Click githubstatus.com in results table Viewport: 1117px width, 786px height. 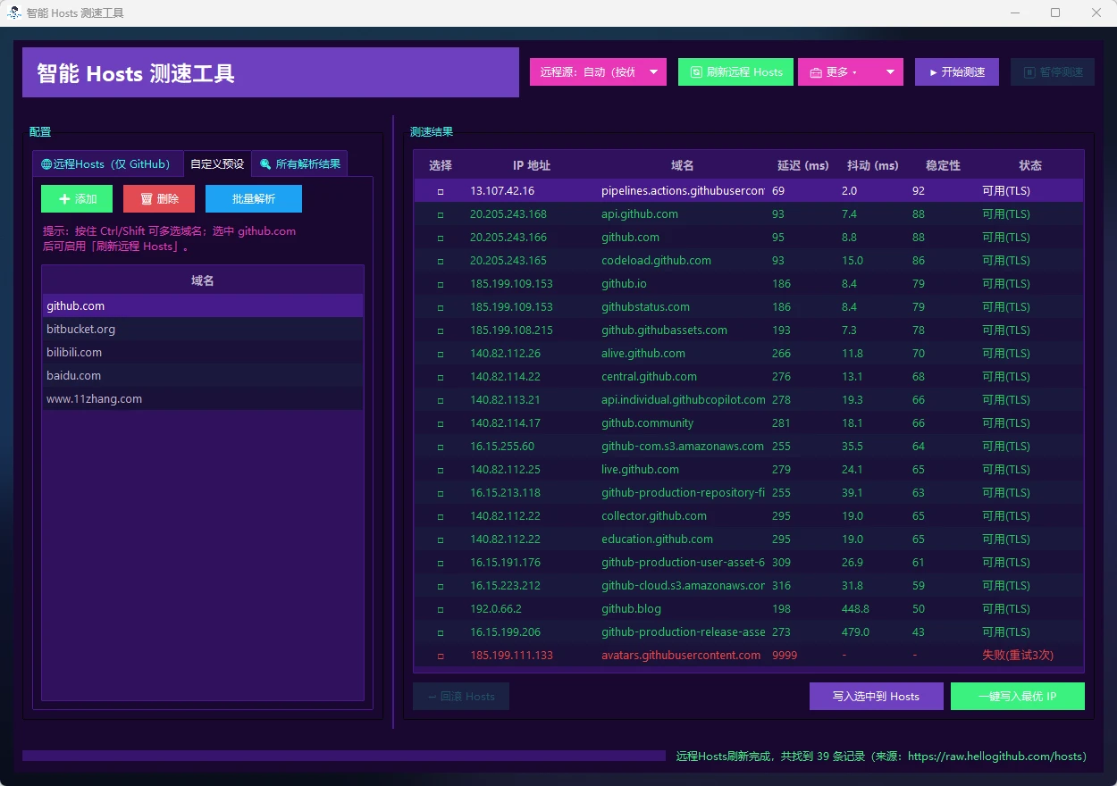(645, 307)
